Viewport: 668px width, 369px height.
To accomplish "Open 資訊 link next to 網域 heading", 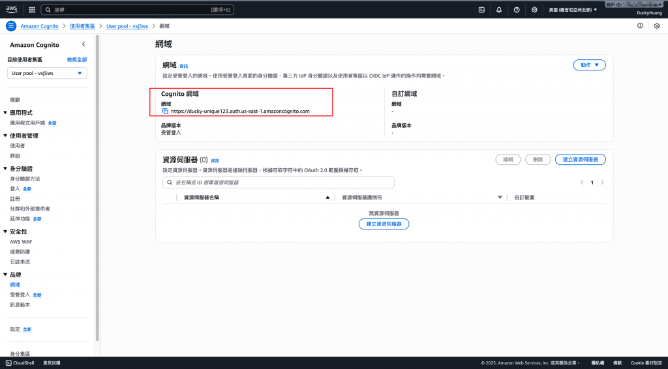I will [x=183, y=66].
